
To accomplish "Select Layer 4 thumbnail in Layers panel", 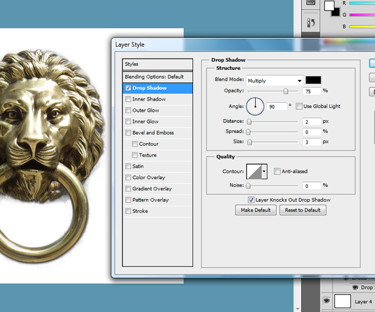I will (x=342, y=301).
